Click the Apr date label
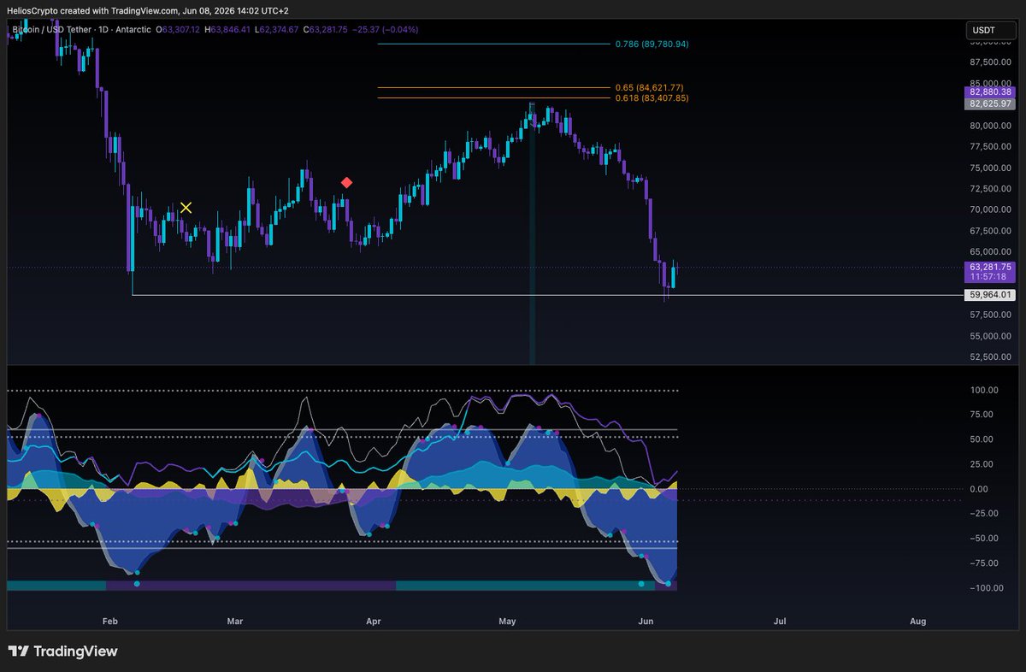Image resolution: width=1026 pixels, height=672 pixels. pos(373,621)
